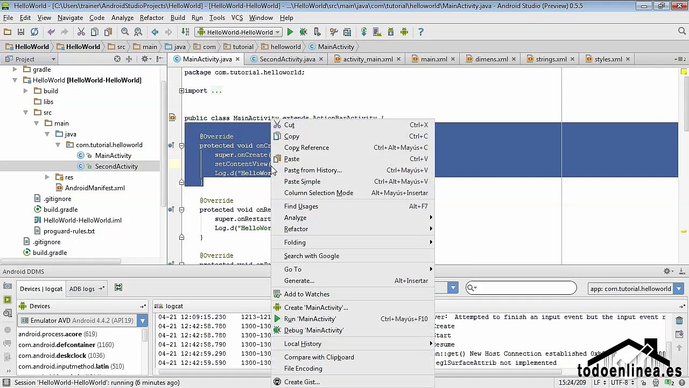Screen dimensions: 689x388
Task: Click the Help question mark icon
Action: (420, 32)
